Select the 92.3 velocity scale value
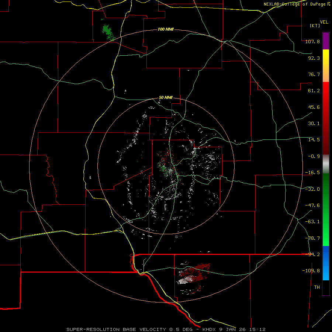Image resolution: width=332 pixels, height=332 pixels. click(x=314, y=58)
